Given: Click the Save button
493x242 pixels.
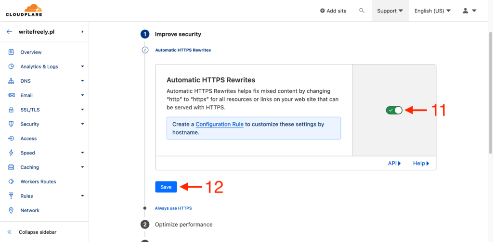Looking at the screenshot, I should (166, 187).
